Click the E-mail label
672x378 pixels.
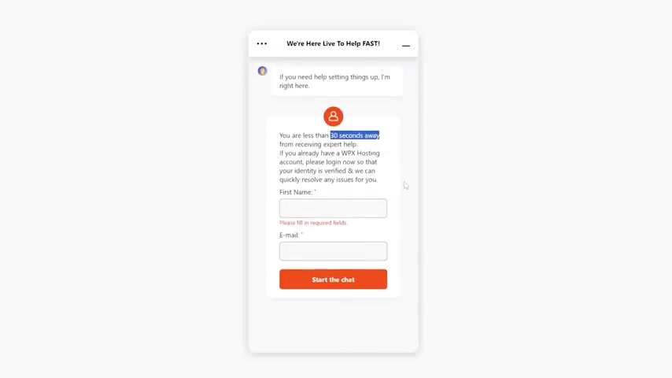pyautogui.click(x=291, y=235)
